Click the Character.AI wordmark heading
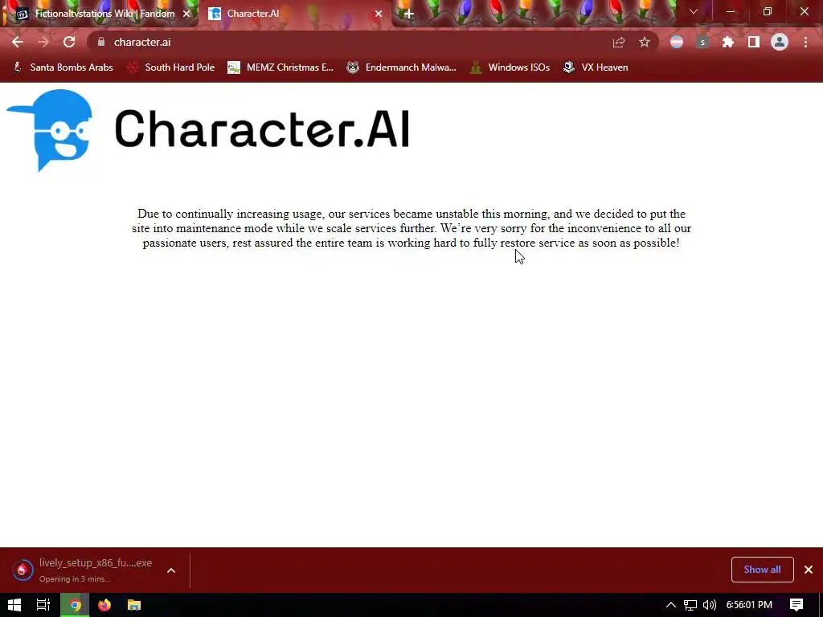 coord(261,129)
